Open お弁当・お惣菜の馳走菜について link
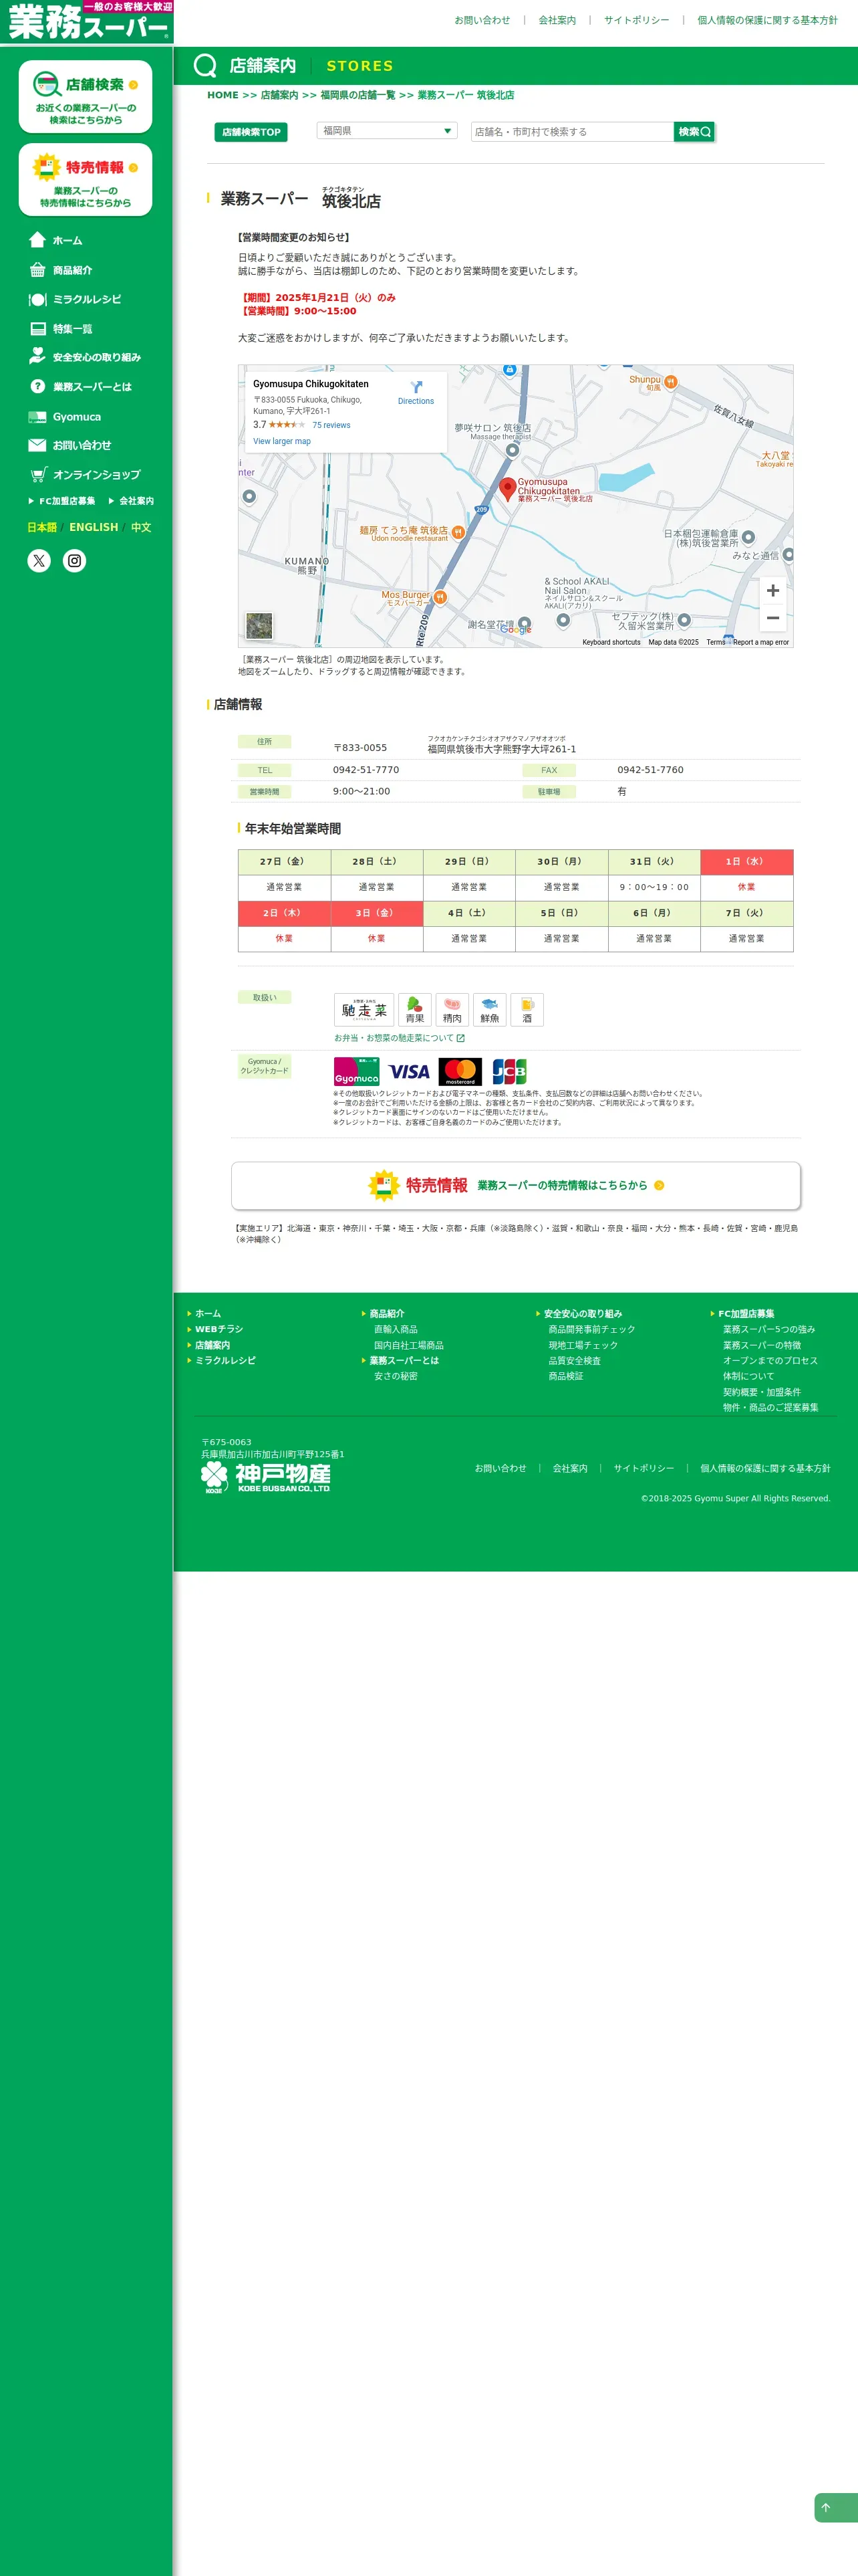 click(x=400, y=1038)
